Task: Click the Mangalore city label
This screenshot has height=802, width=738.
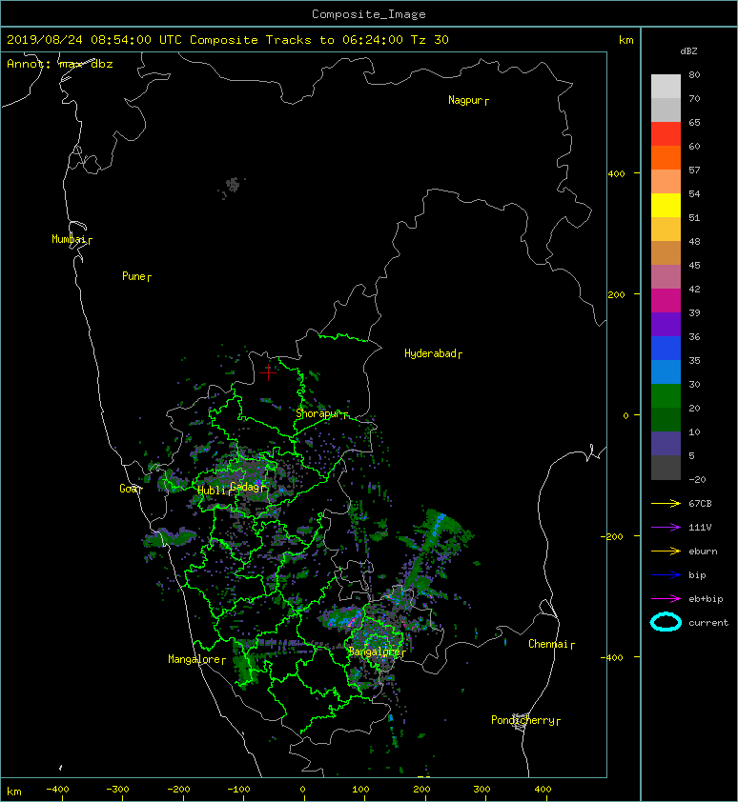Action: pos(196,659)
